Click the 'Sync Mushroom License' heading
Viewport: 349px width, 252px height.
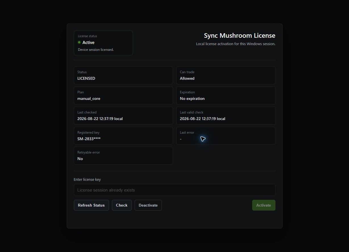point(239,35)
